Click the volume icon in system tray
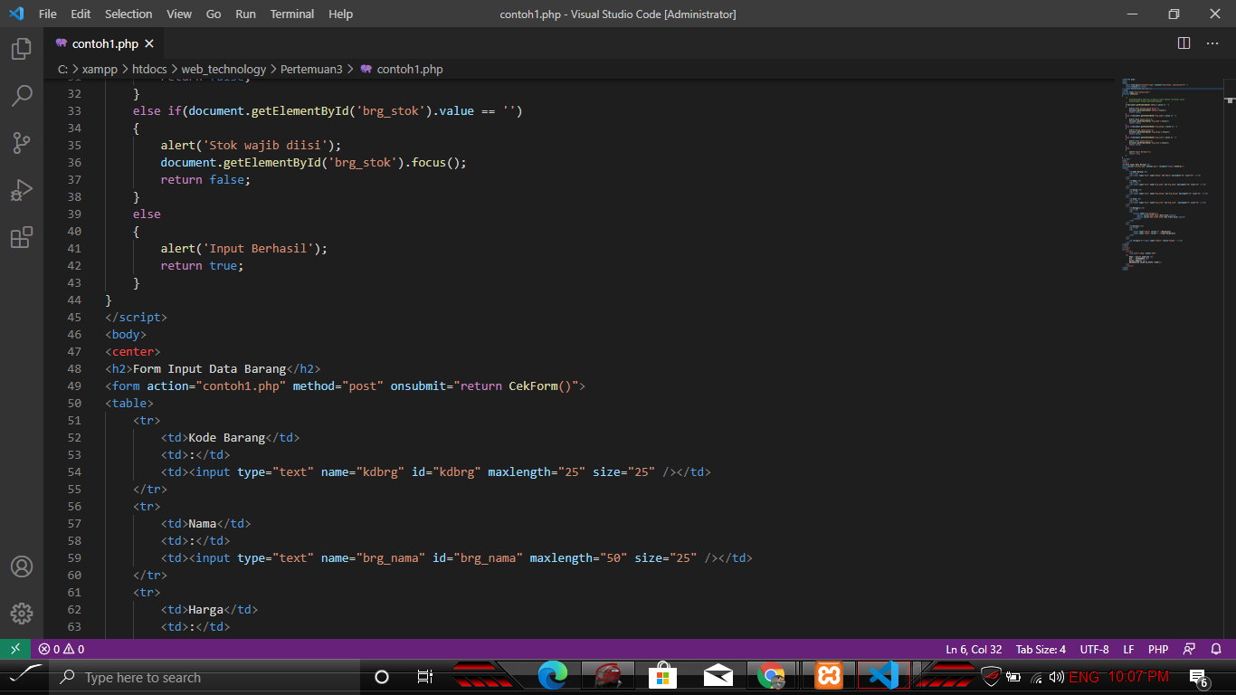The image size is (1236, 695). (x=1056, y=677)
